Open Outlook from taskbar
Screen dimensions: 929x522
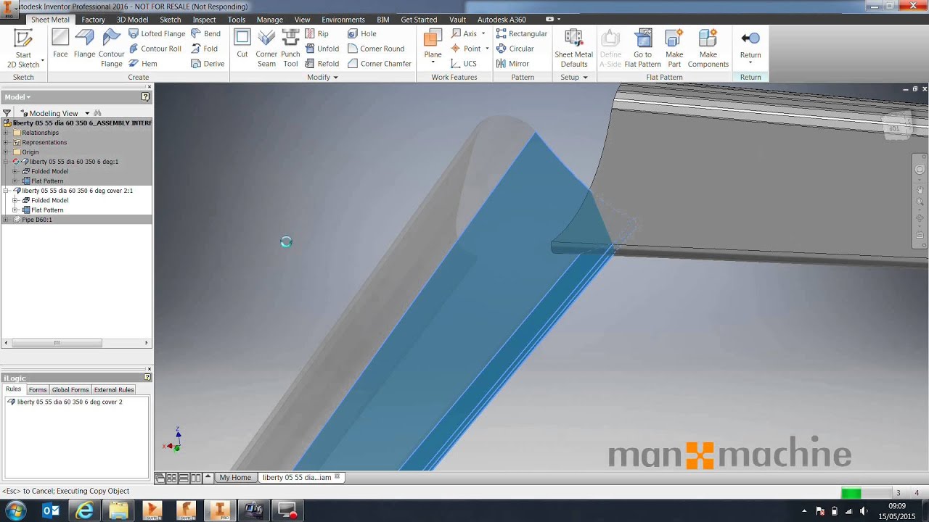click(51, 510)
